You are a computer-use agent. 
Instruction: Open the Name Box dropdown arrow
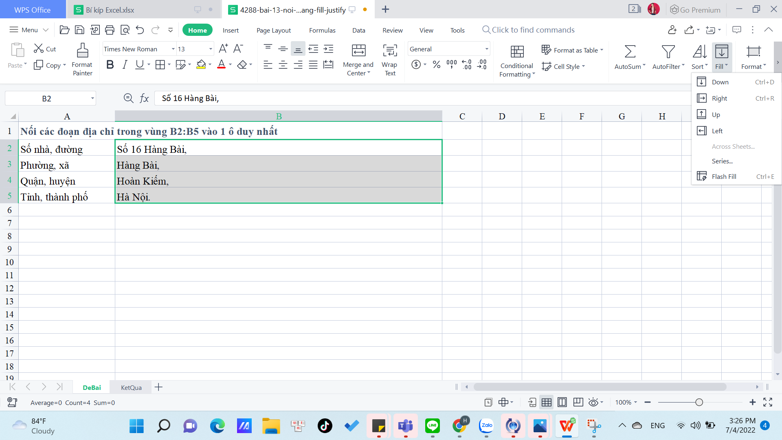pyautogui.click(x=92, y=99)
